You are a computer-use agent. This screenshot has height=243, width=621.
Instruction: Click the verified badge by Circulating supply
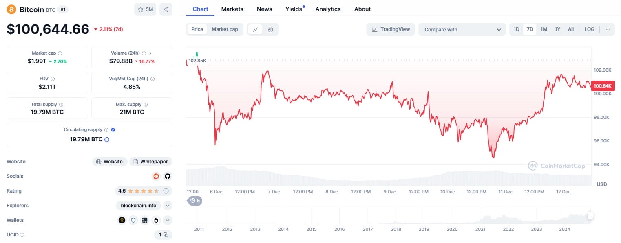(113, 130)
